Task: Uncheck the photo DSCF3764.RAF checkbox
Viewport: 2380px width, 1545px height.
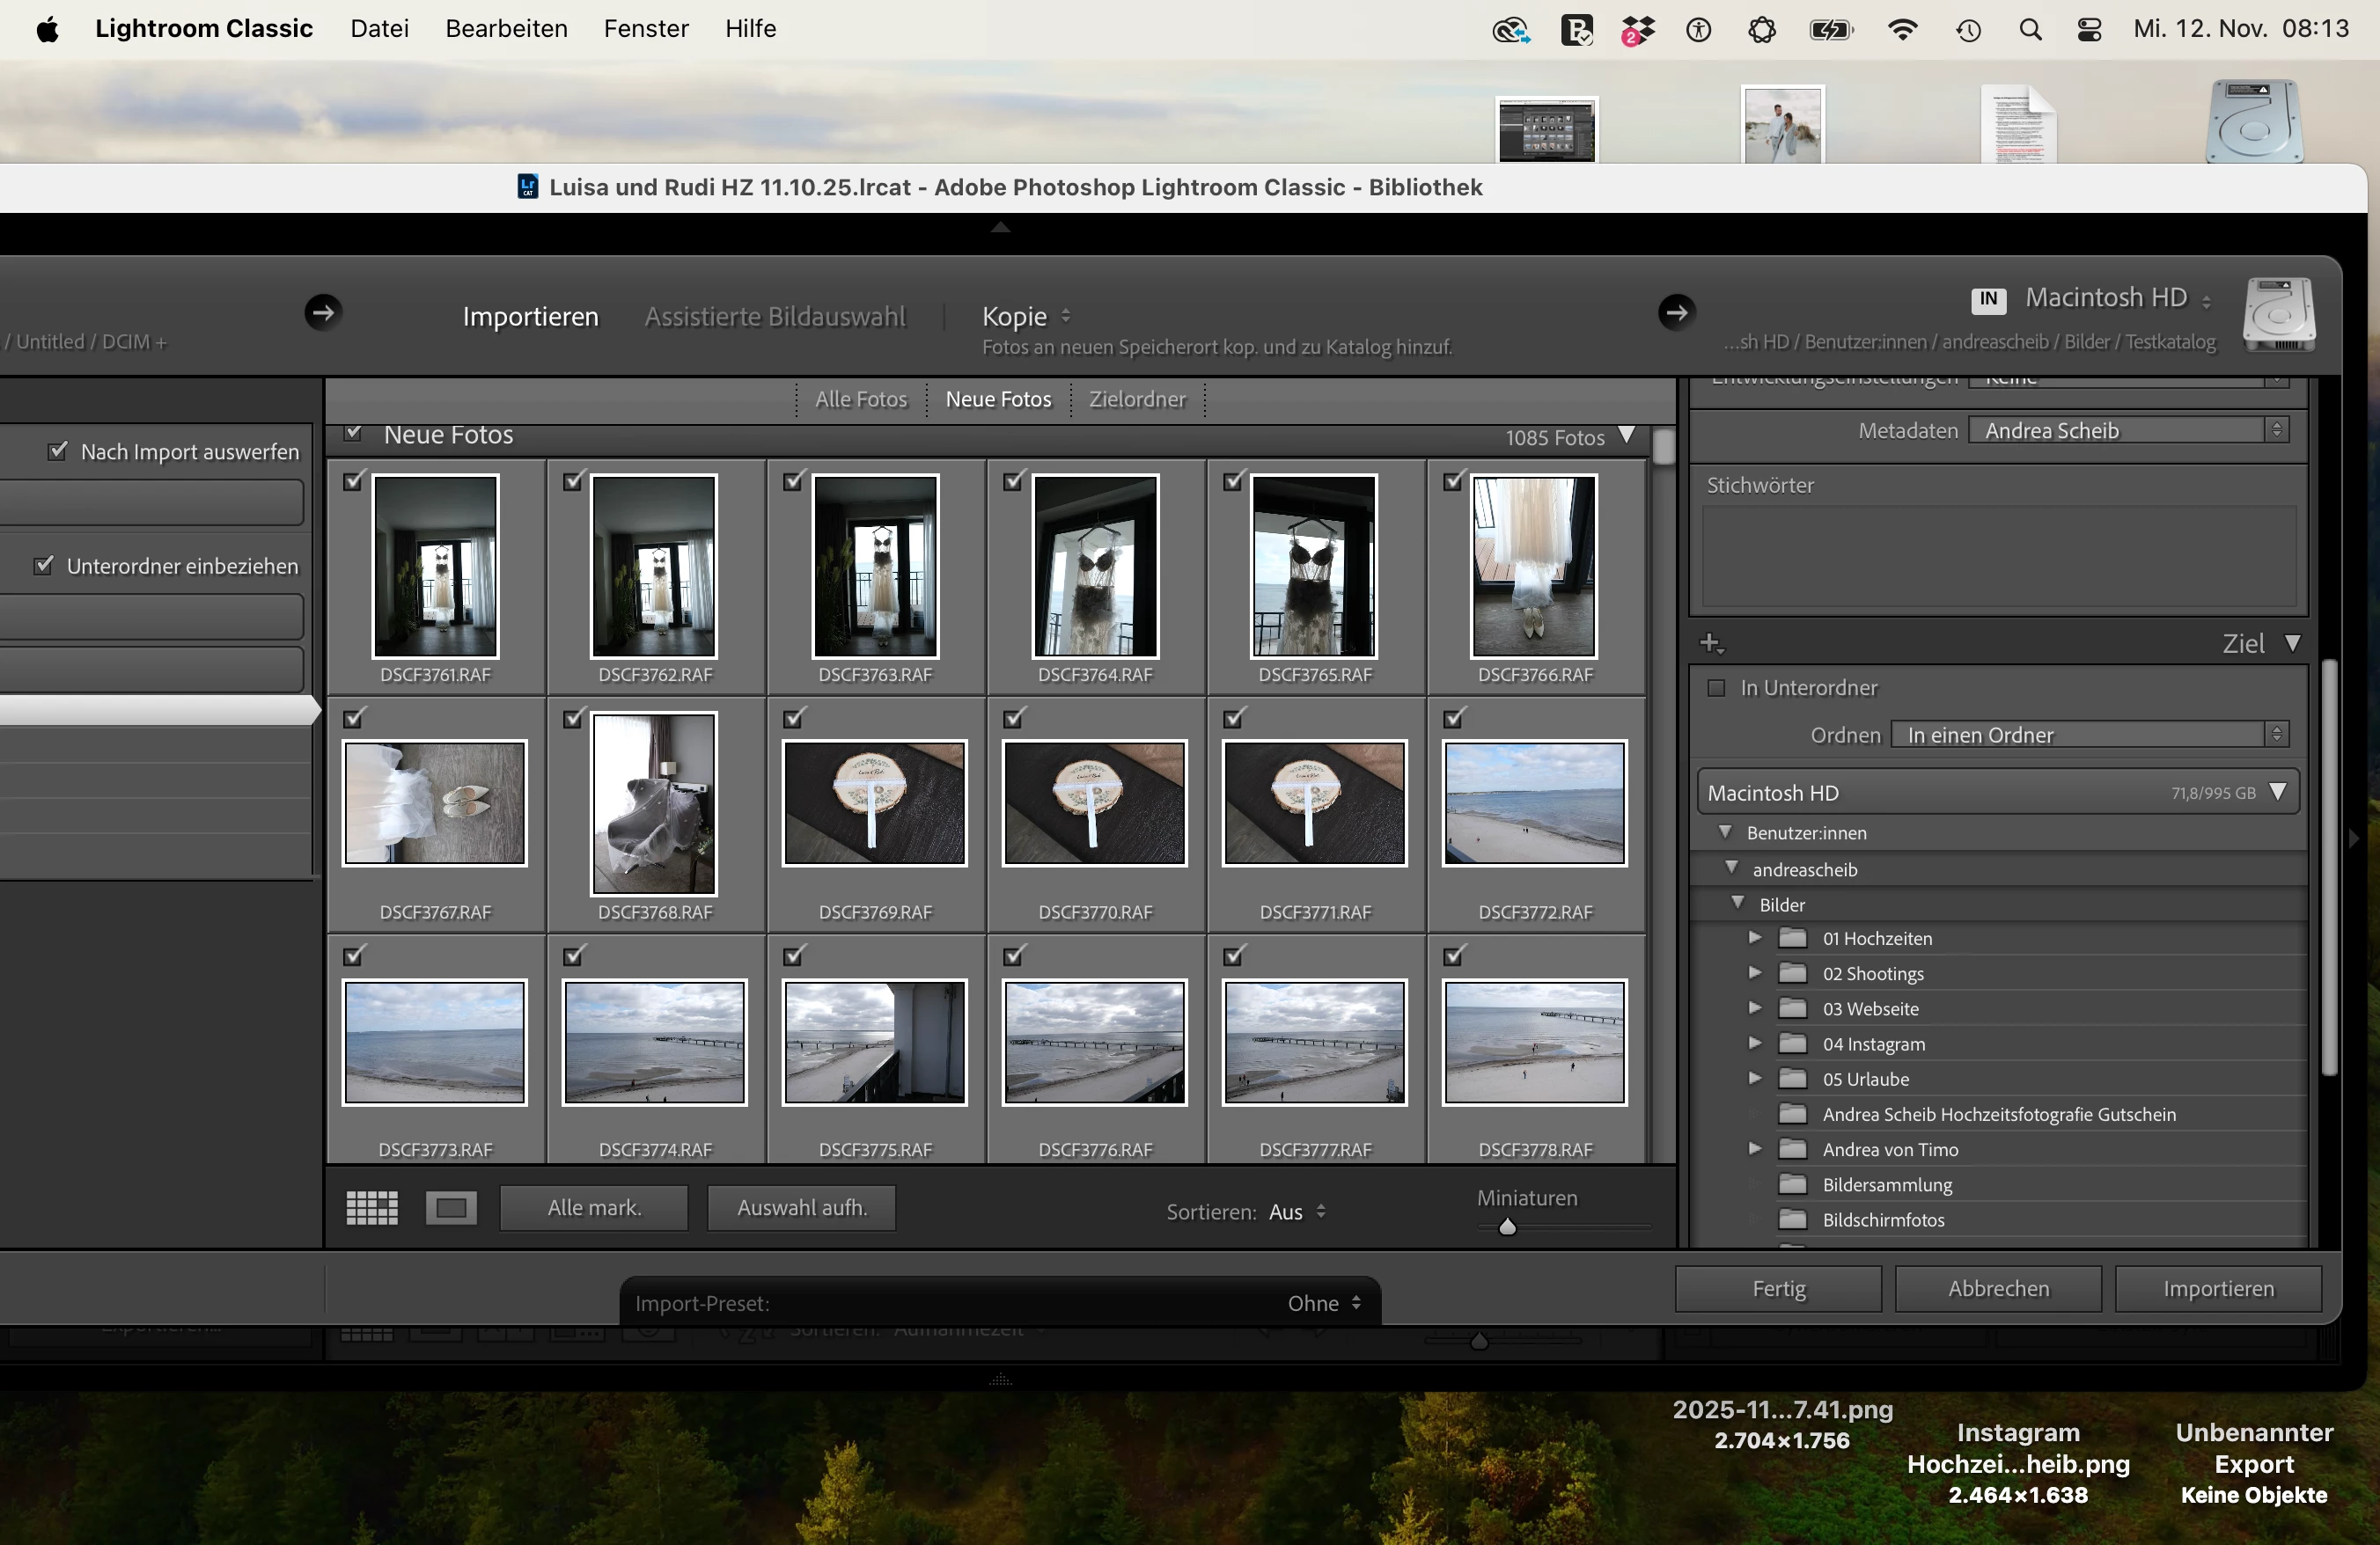Action: (x=1013, y=481)
